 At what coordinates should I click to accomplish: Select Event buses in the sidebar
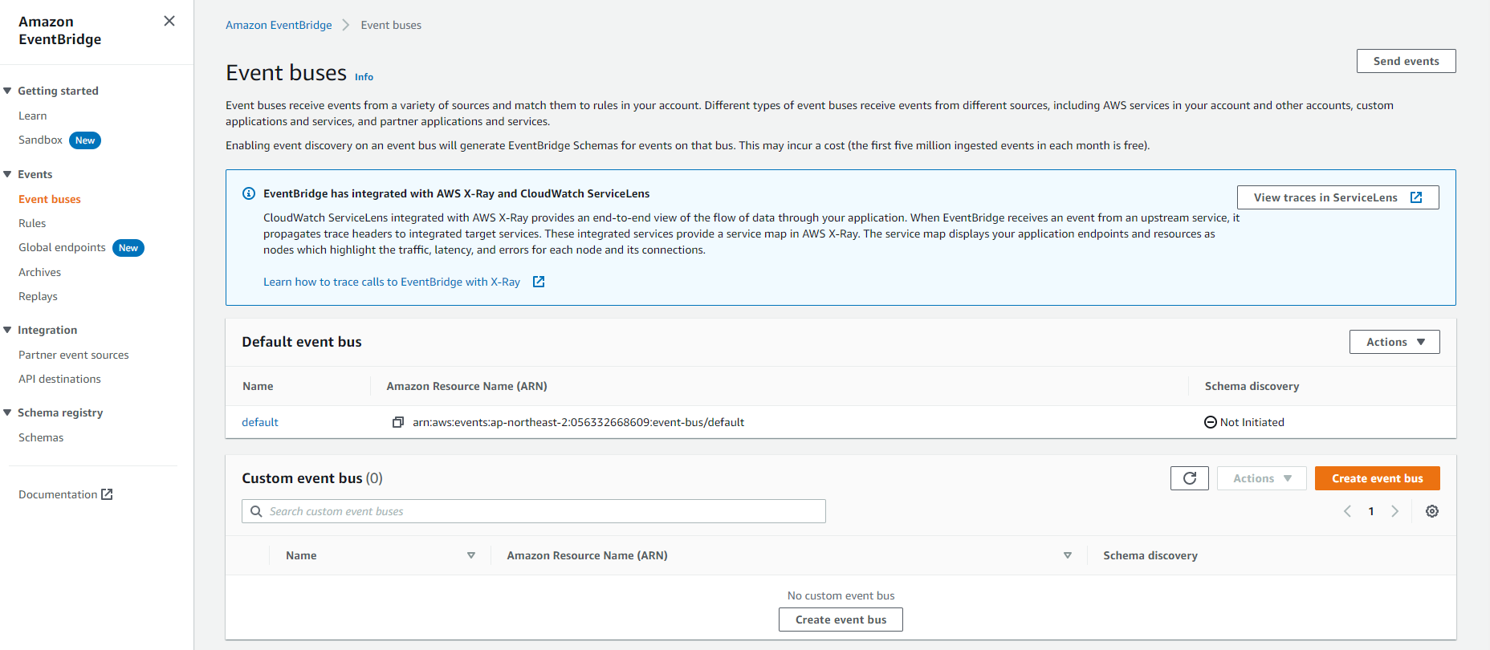(x=50, y=199)
